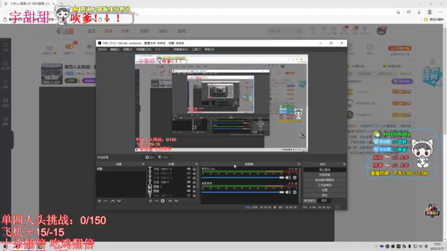Open OBS 视图(V) menu
The image size is (447, 251).
coord(128,50)
